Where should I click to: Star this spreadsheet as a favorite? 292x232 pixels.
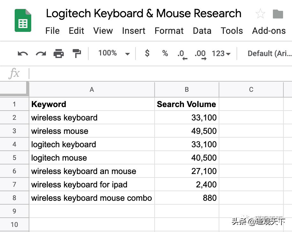[x=260, y=14]
